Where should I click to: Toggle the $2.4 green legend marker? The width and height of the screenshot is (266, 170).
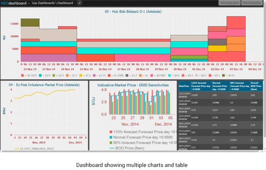tap(54, 75)
